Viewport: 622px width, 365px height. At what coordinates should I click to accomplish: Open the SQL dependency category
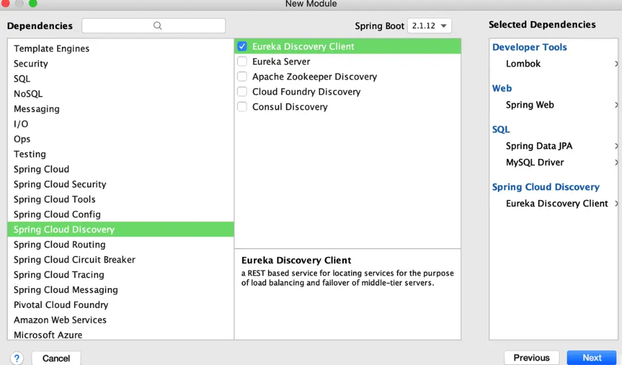(x=121, y=79)
